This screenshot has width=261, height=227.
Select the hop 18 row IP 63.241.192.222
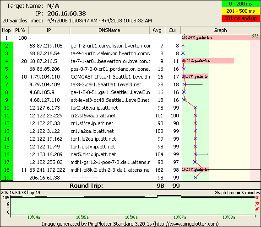click(47, 170)
